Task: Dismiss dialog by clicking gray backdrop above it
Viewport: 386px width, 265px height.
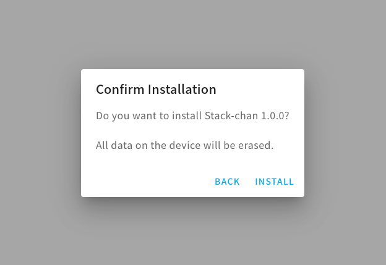Action: coord(193,35)
